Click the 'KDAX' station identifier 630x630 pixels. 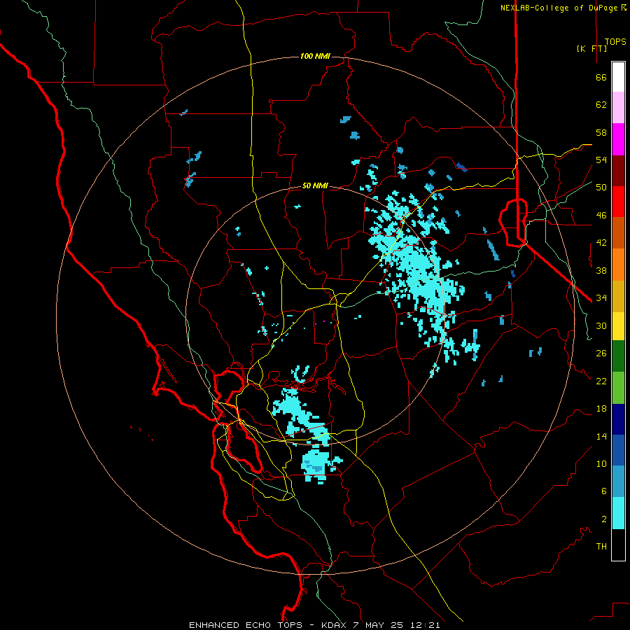[335, 625]
